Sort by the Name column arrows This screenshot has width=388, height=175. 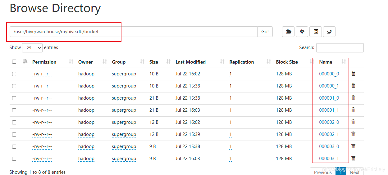pyautogui.click(x=344, y=62)
